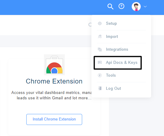Collapse the profile dropdown chevron
The height and width of the screenshot is (136, 164).
point(145,7)
